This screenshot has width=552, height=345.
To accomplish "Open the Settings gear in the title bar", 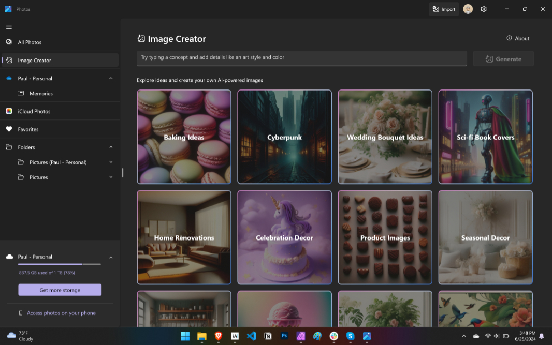I will coord(484,9).
